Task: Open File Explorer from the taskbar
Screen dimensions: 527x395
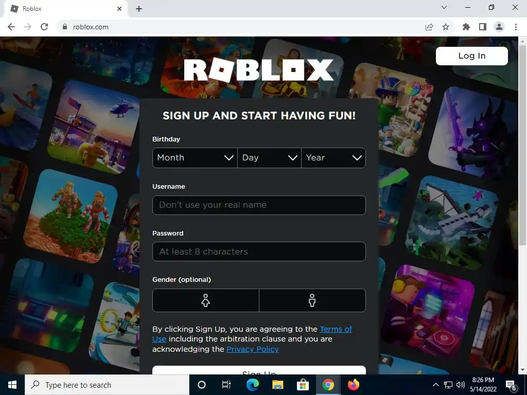Action: (277, 385)
